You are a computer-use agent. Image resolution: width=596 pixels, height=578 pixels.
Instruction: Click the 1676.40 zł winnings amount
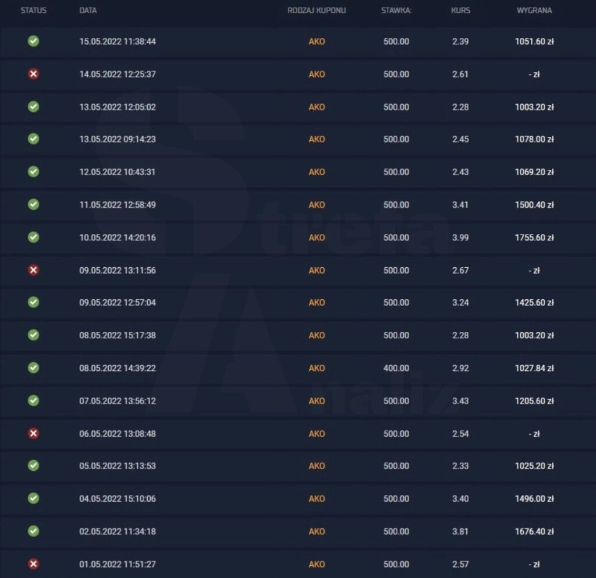534,531
